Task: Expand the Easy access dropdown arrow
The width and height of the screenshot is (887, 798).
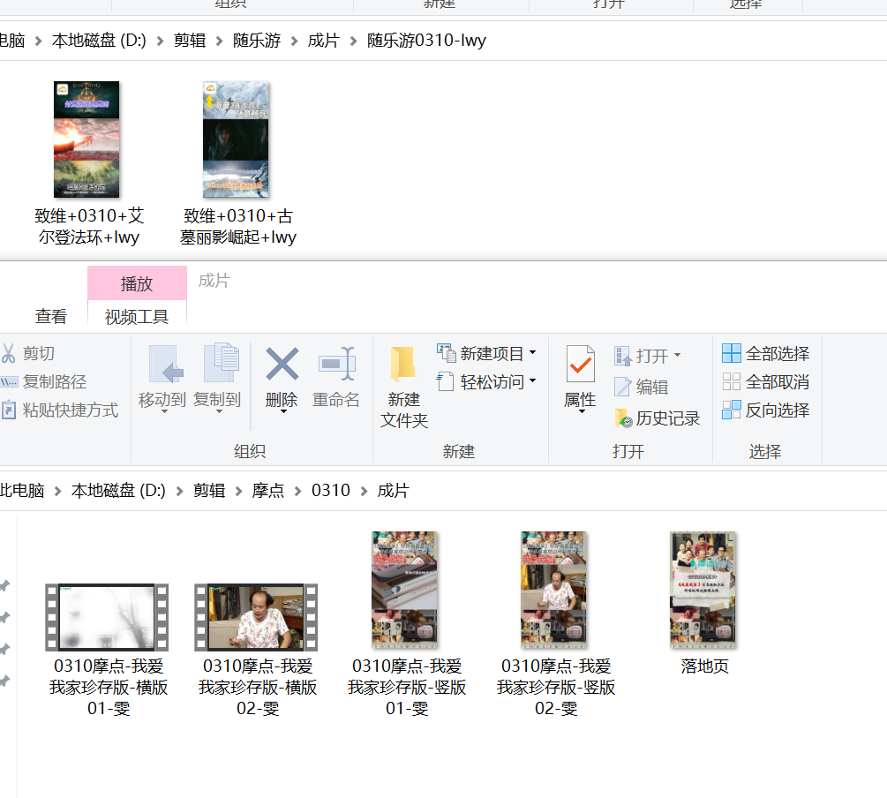Action: click(532, 380)
